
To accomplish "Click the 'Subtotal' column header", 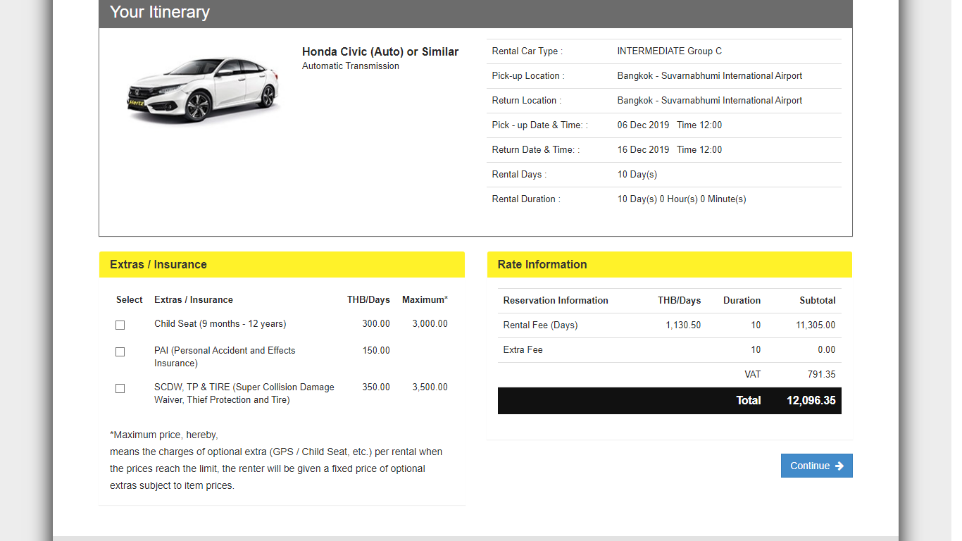I will click(818, 300).
